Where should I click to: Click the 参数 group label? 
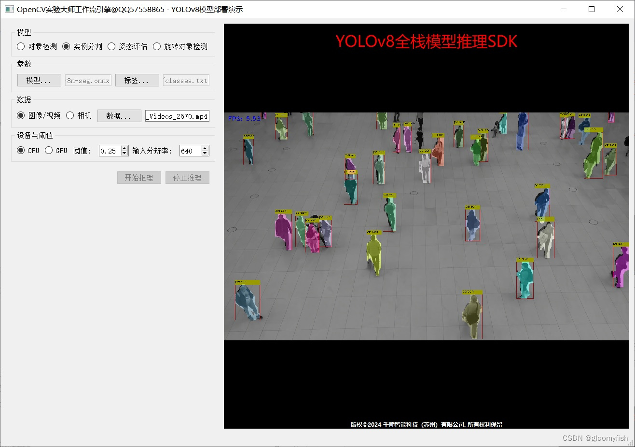[x=24, y=64]
